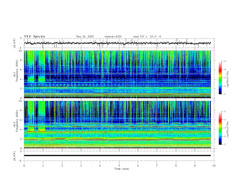Click the '-7' tick on ch.2 colorbar
The height and width of the screenshot is (186, 241).
(224, 145)
